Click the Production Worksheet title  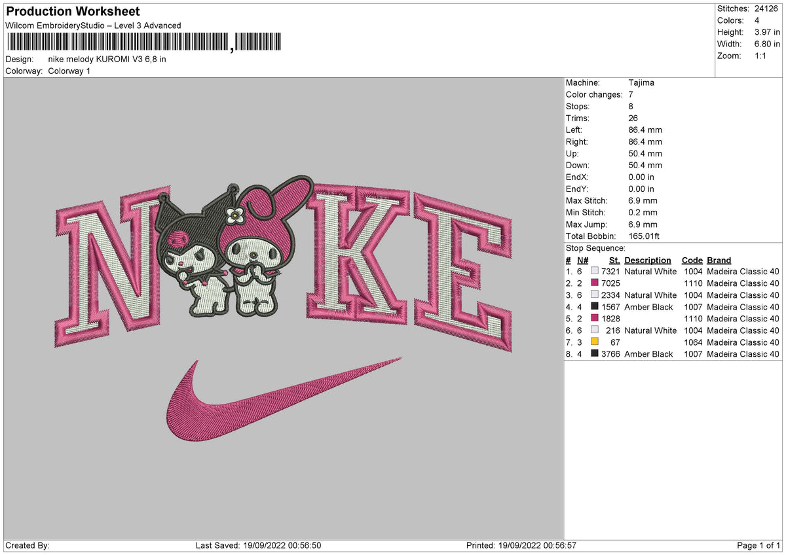[73, 12]
